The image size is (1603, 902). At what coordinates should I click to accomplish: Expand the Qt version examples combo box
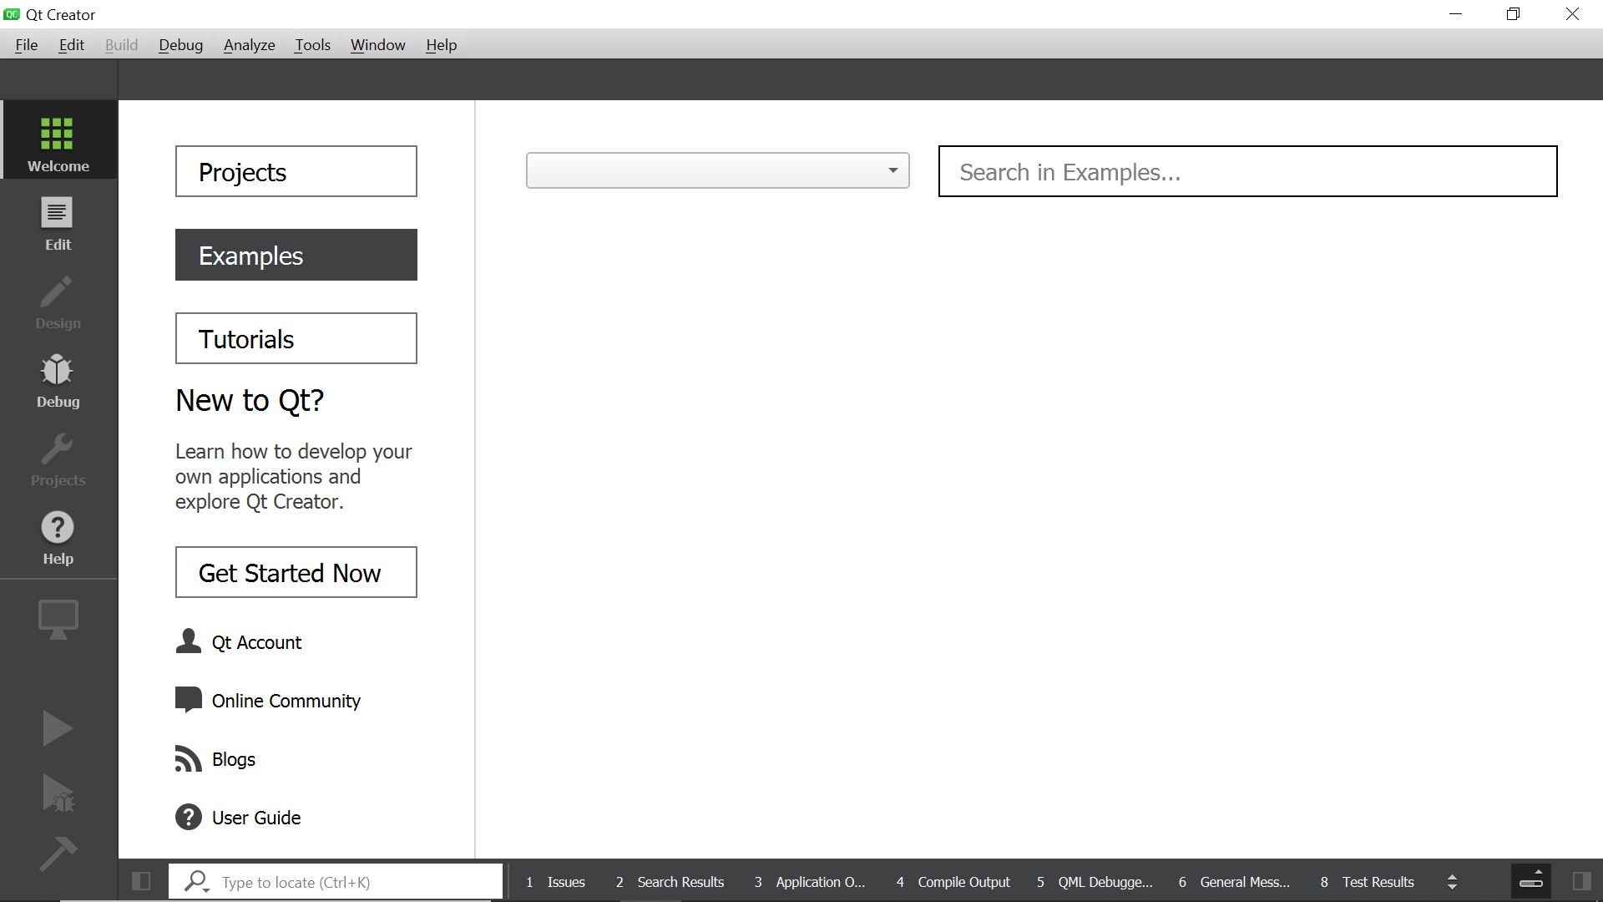[718, 170]
